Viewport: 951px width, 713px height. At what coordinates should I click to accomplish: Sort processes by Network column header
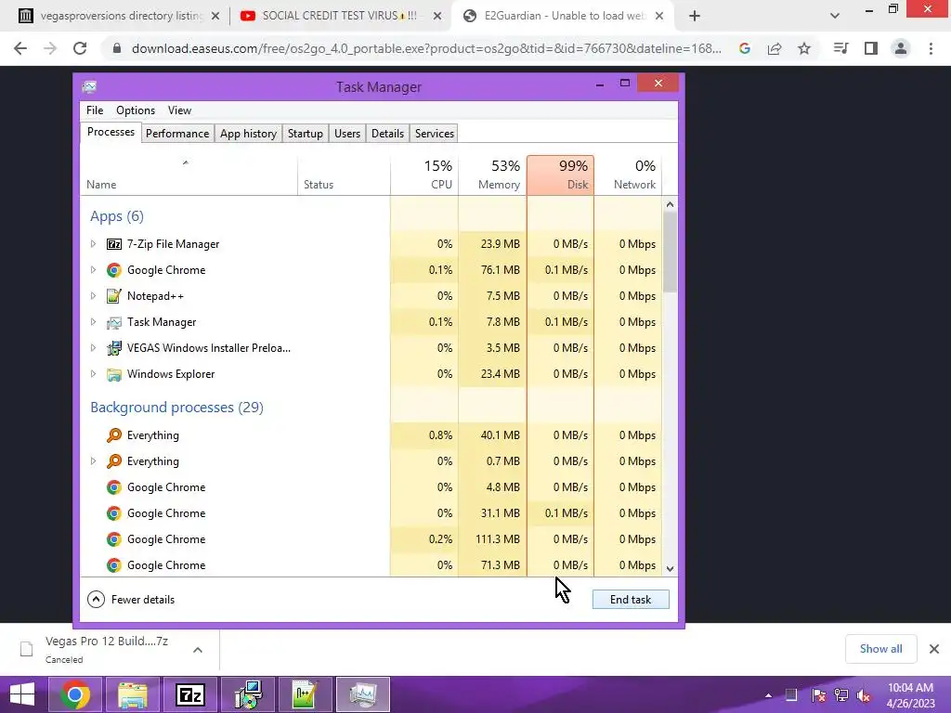(629, 175)
